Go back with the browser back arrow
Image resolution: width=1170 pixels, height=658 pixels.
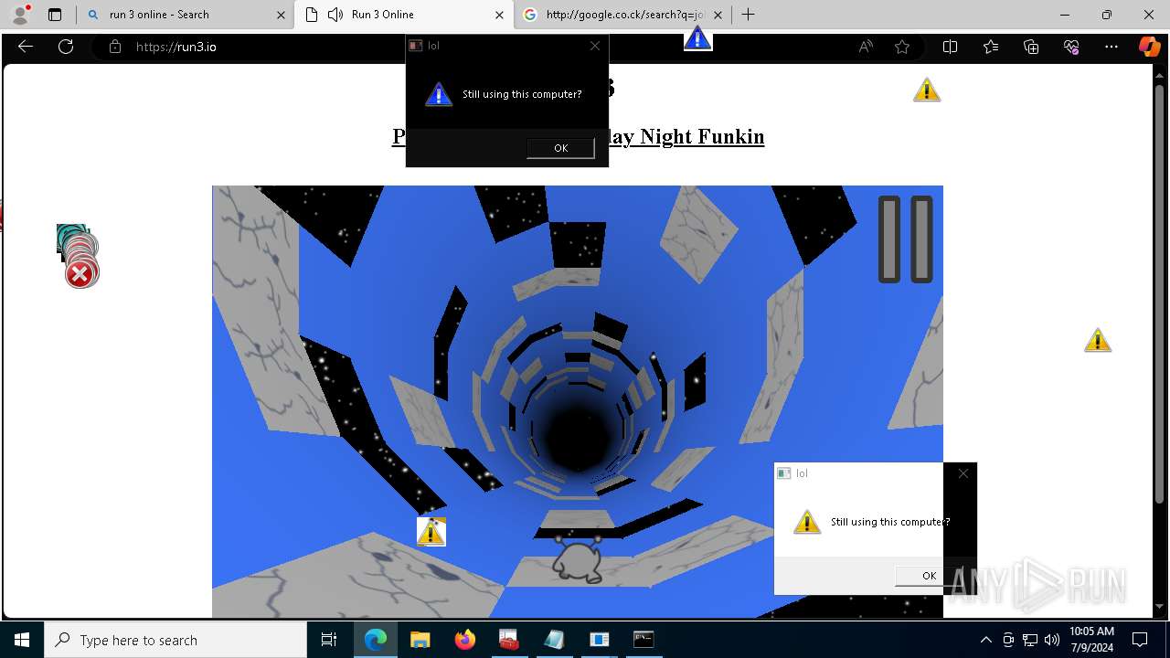click(26, 47)
